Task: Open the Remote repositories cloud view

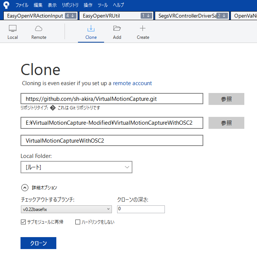Action: 39,32
